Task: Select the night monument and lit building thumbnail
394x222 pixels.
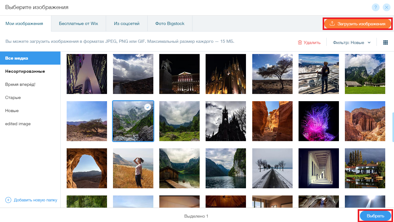Action: pyautogui.click(x=179, y=74)
